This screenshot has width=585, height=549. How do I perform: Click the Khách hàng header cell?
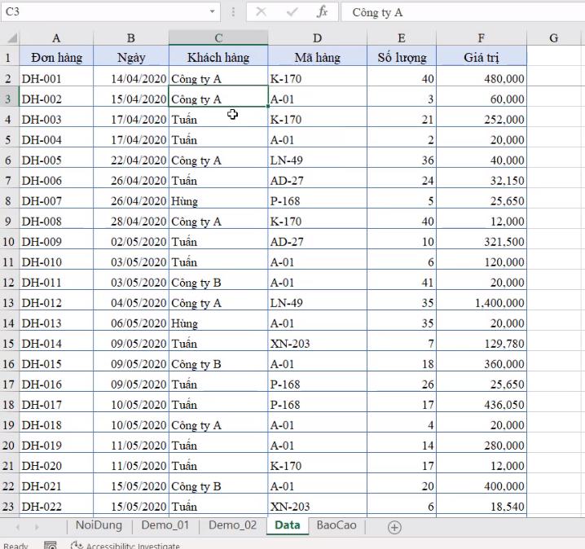click(218, 58)
